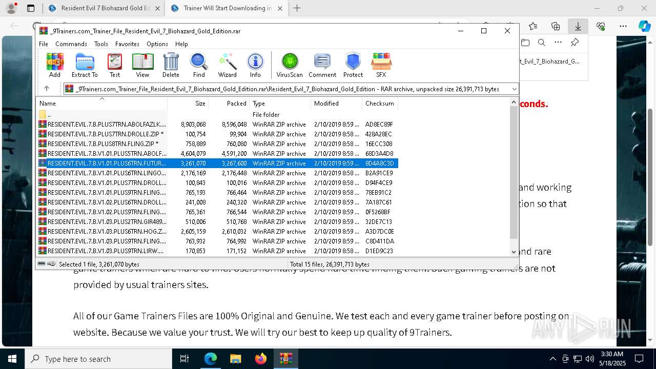
Task: Select RESIDENT.EVIL.7.B.V1.03.PLUS2TRN.GIR489 file
Action: click(217, 222)
